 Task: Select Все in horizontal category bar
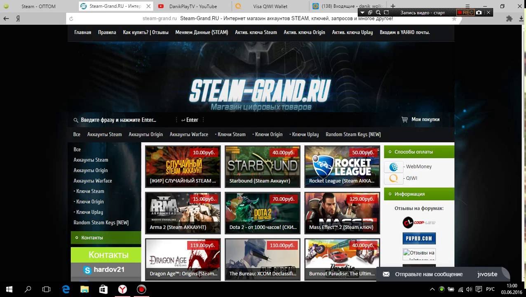(x=77, y=134)
